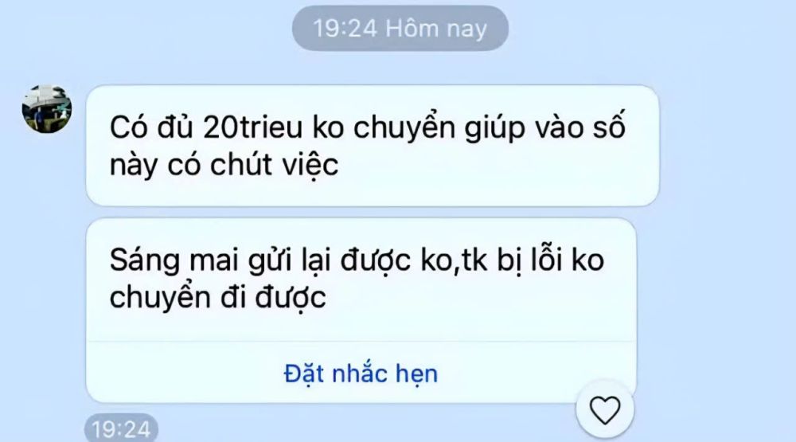The height and width of the screenshot is (442, 796).
Task: Open the sender's profile avatar
Action: click(x=47, y=109)
